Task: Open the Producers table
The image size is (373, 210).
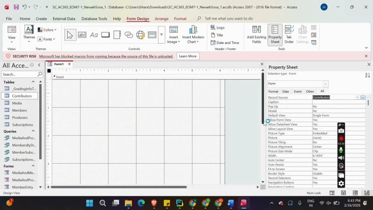Action: coord(20,118)
